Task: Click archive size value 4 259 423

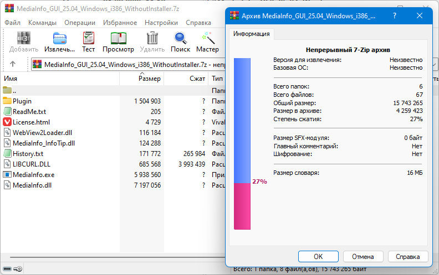Action: pyautogui.click(x=409, y=111)
